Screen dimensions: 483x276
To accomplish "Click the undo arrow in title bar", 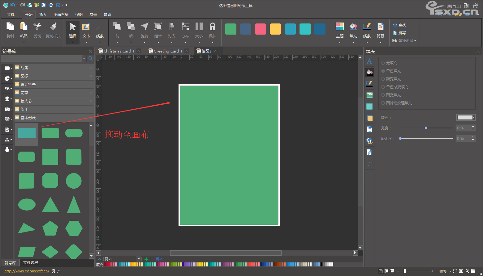I will pyautogui.click(x=13, y=5).
